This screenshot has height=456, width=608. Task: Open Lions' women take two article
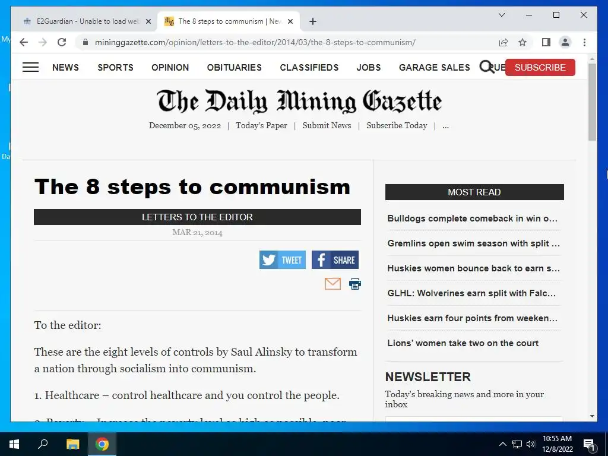pos(463,343)
